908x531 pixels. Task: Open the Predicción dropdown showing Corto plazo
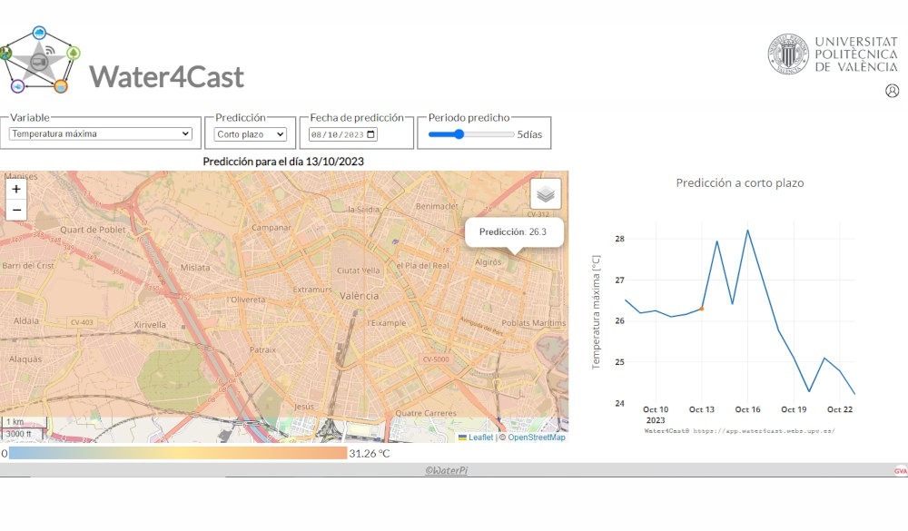point(248,133)
